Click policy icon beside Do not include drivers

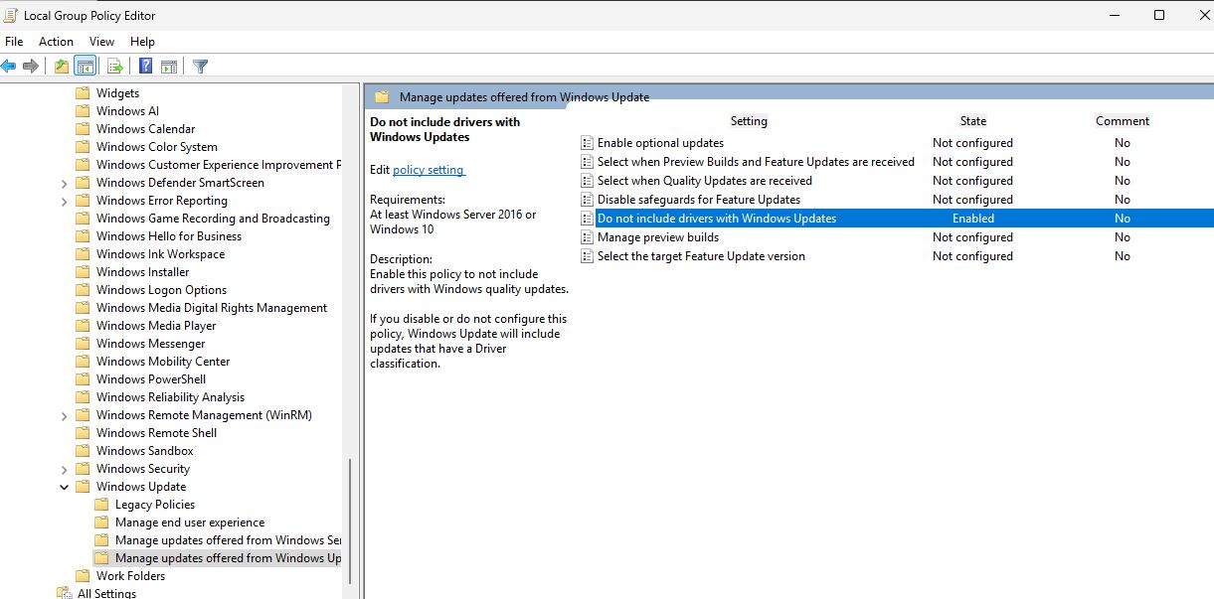(587, 219)
